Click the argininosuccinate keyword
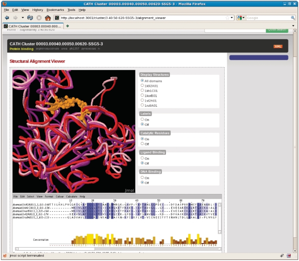This screenshot has height=261, width=299. point(47,49)
